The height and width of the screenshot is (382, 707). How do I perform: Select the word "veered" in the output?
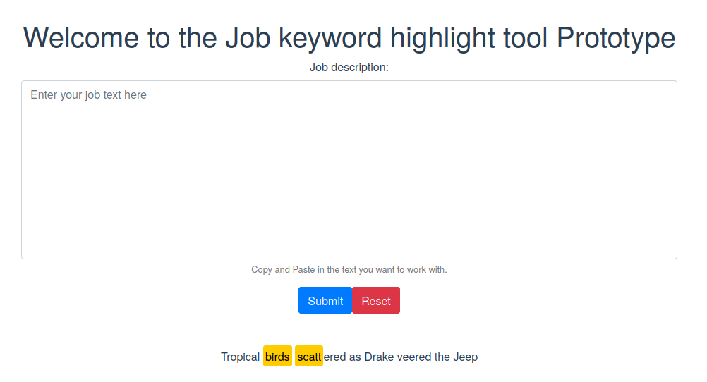point(414,357)
